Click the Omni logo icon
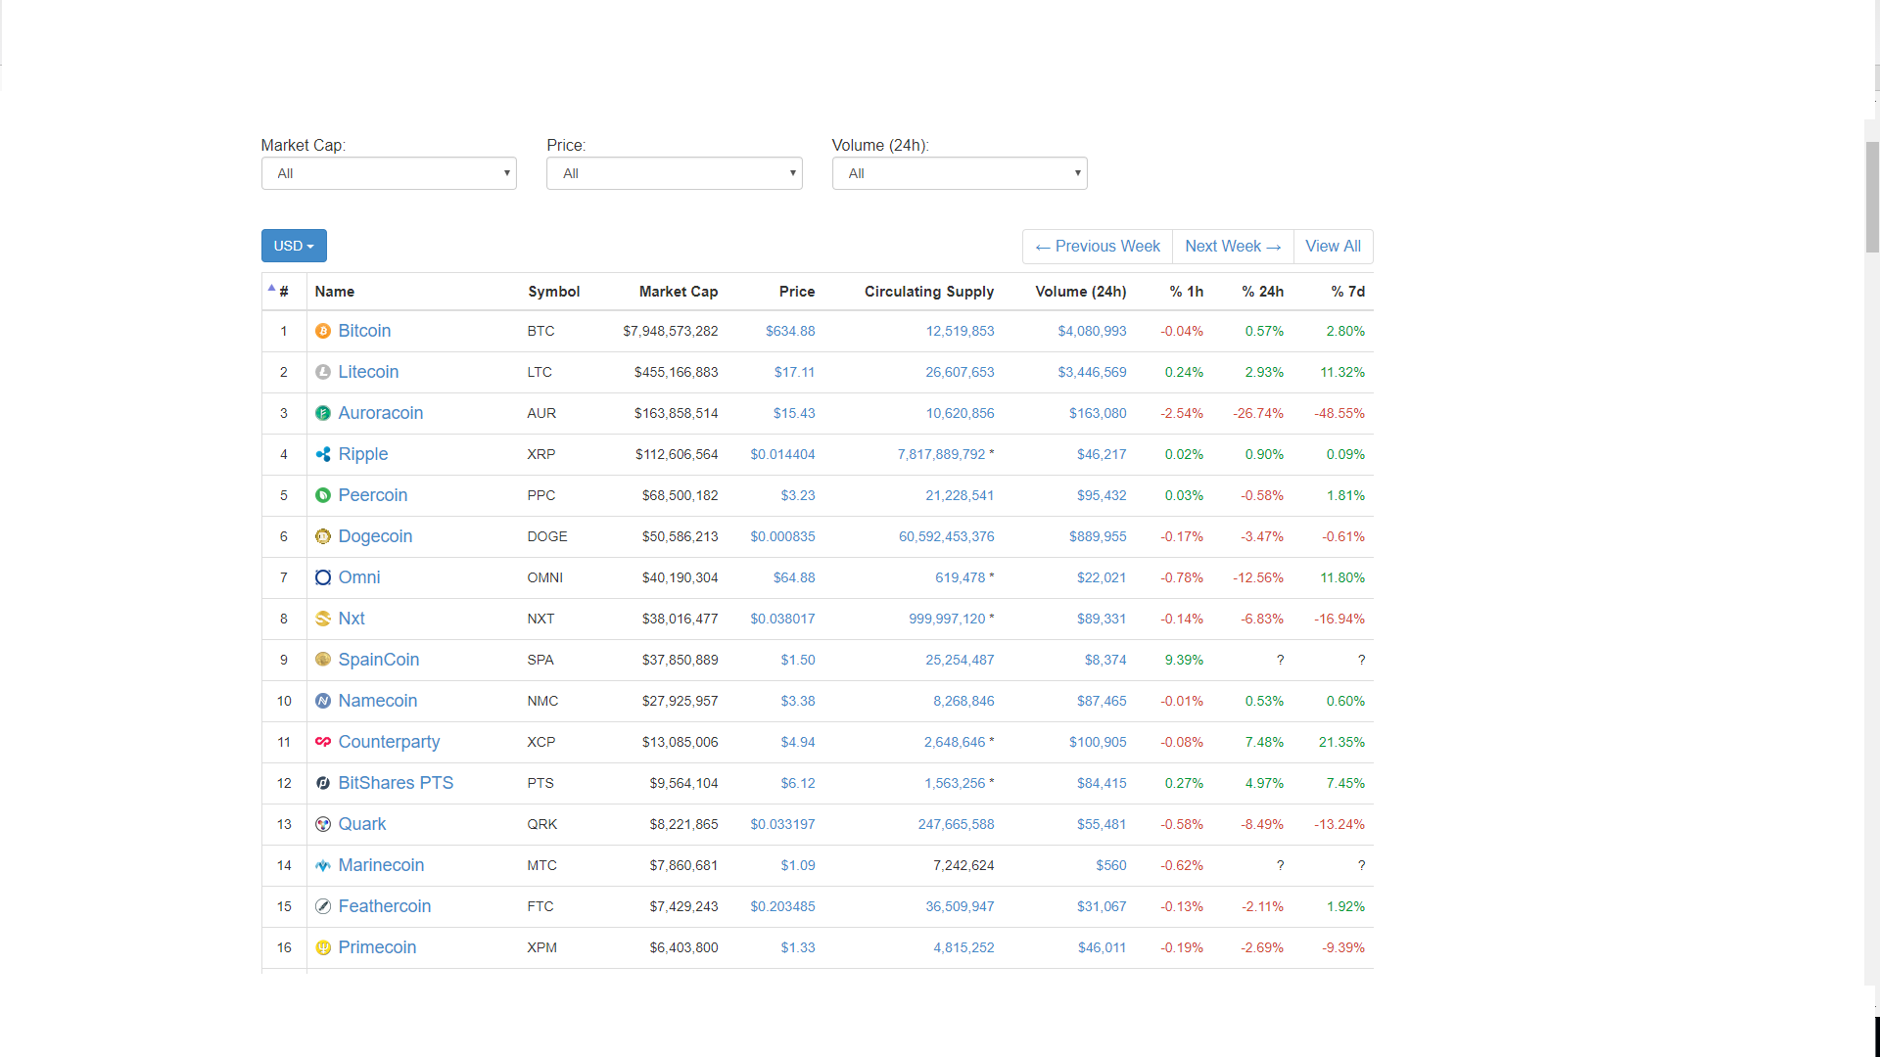This screenshot has height=1057, width=1880. point(323,578)
